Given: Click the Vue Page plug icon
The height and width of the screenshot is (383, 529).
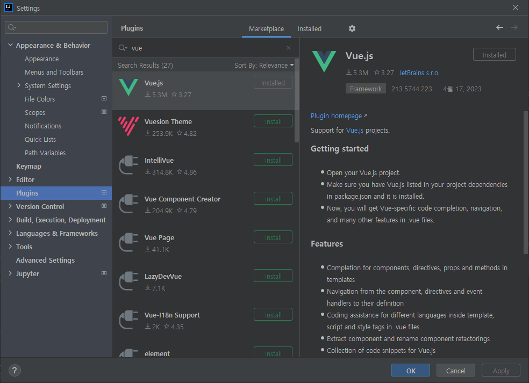Looking at the screenshot, I should [x=128, y=242].
